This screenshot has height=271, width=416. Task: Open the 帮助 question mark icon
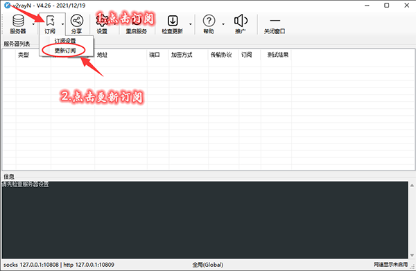(209, 21)
